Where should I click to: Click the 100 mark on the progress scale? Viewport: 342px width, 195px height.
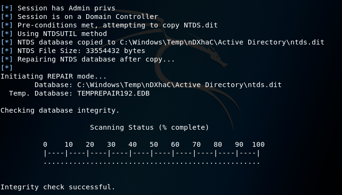click(x=258, y=144)
